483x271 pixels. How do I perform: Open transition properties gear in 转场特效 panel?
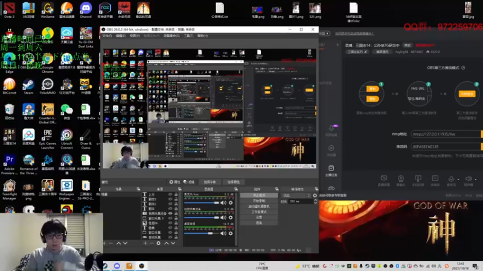coord(315,195)
